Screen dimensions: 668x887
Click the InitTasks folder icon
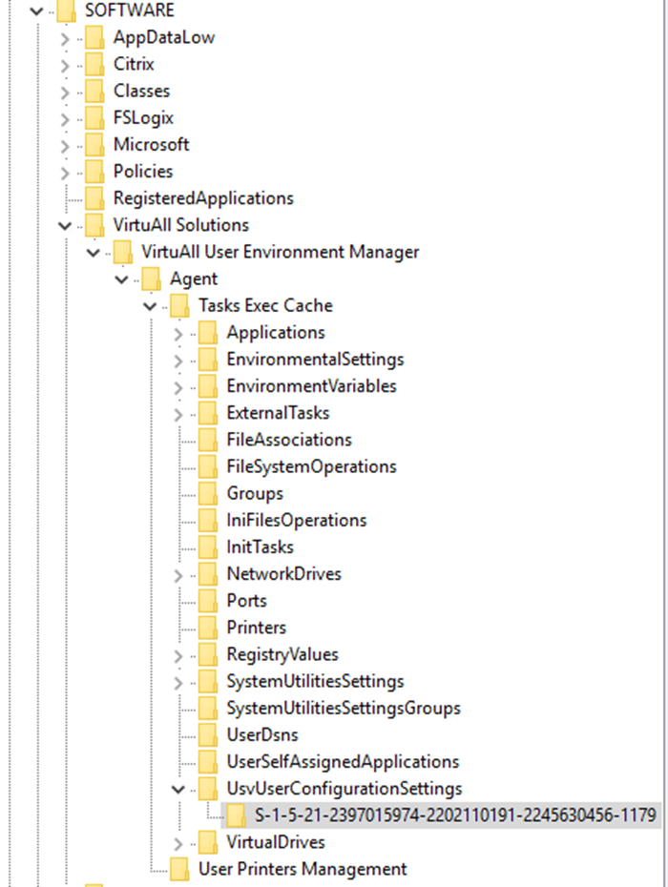click(x=208, y=547)
